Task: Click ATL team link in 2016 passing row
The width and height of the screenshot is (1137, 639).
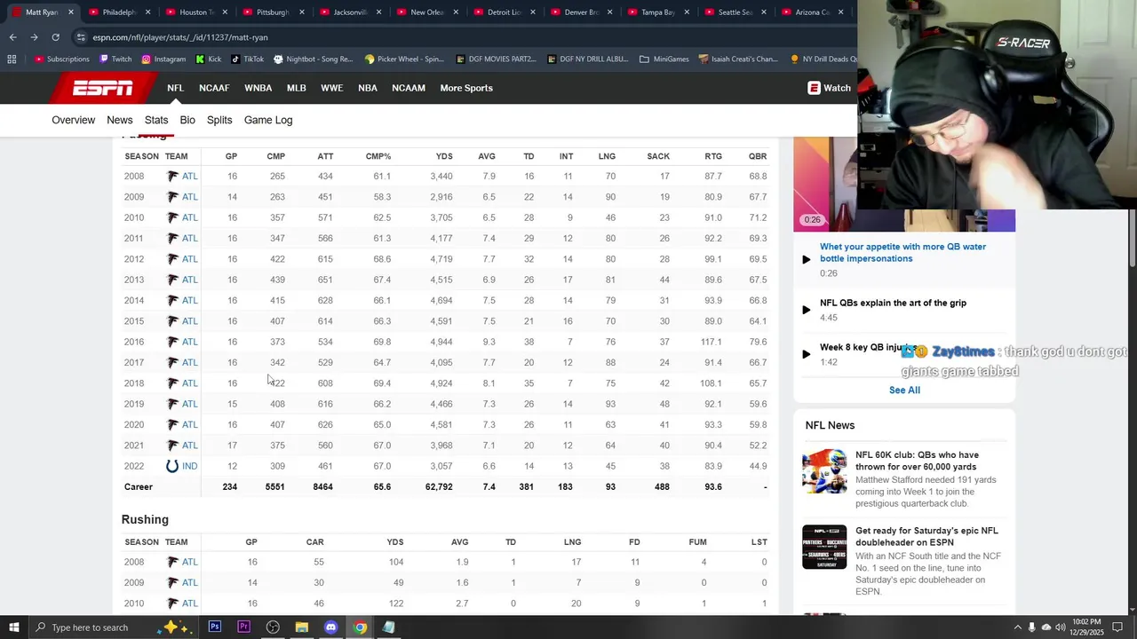Action: (189, 342)
